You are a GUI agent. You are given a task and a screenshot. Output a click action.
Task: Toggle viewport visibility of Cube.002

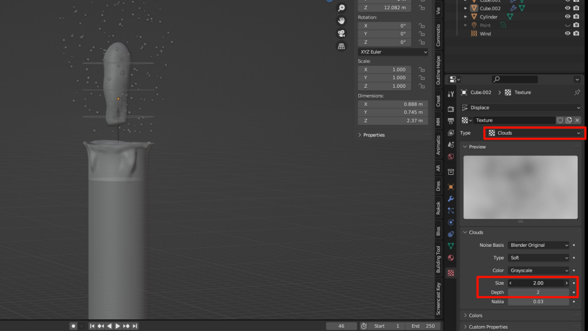coord(568,8)
